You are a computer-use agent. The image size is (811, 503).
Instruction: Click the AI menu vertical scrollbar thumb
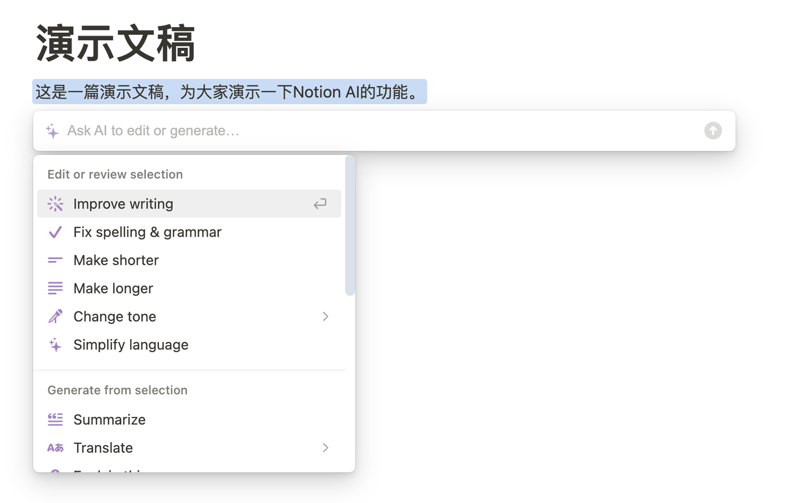(350, 225)
